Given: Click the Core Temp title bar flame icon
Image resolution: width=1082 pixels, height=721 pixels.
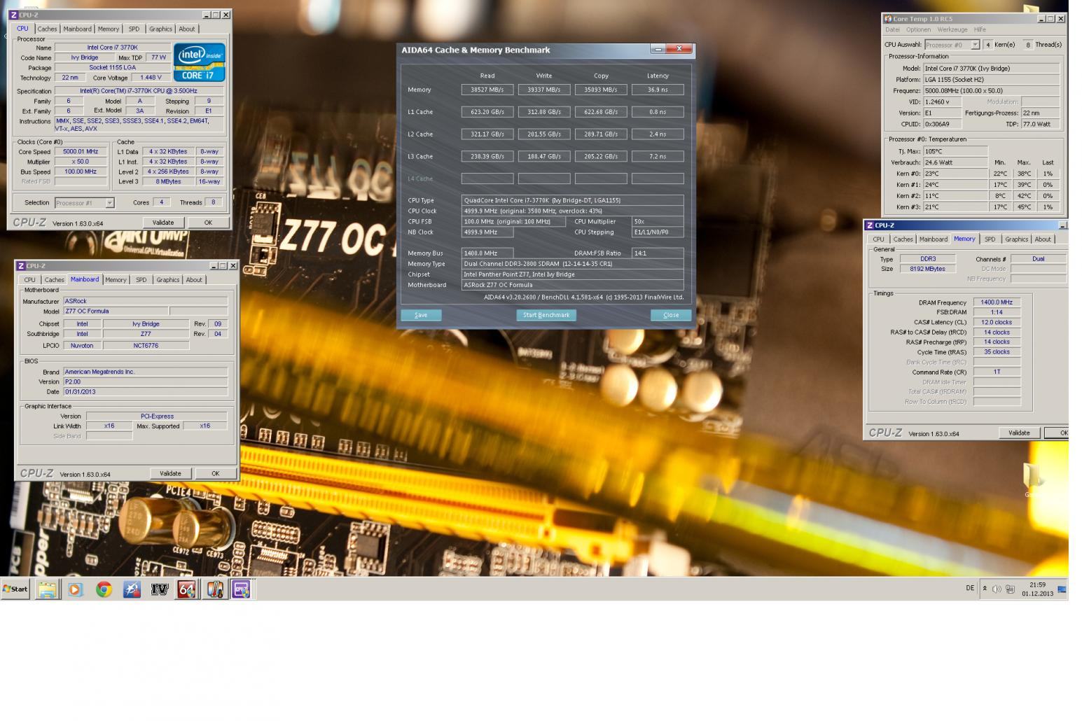Looking at the screenshot, I should 888,19.
